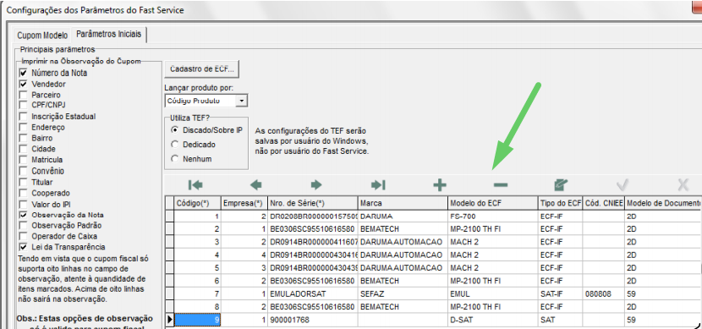Viewport: 702px width, 329px height.
Task: Select EMUL model cell
Action: (493, 294)
